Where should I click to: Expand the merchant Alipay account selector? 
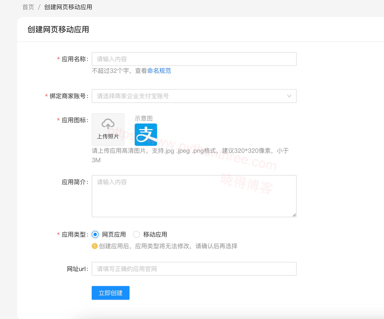(x=194, y=96)
